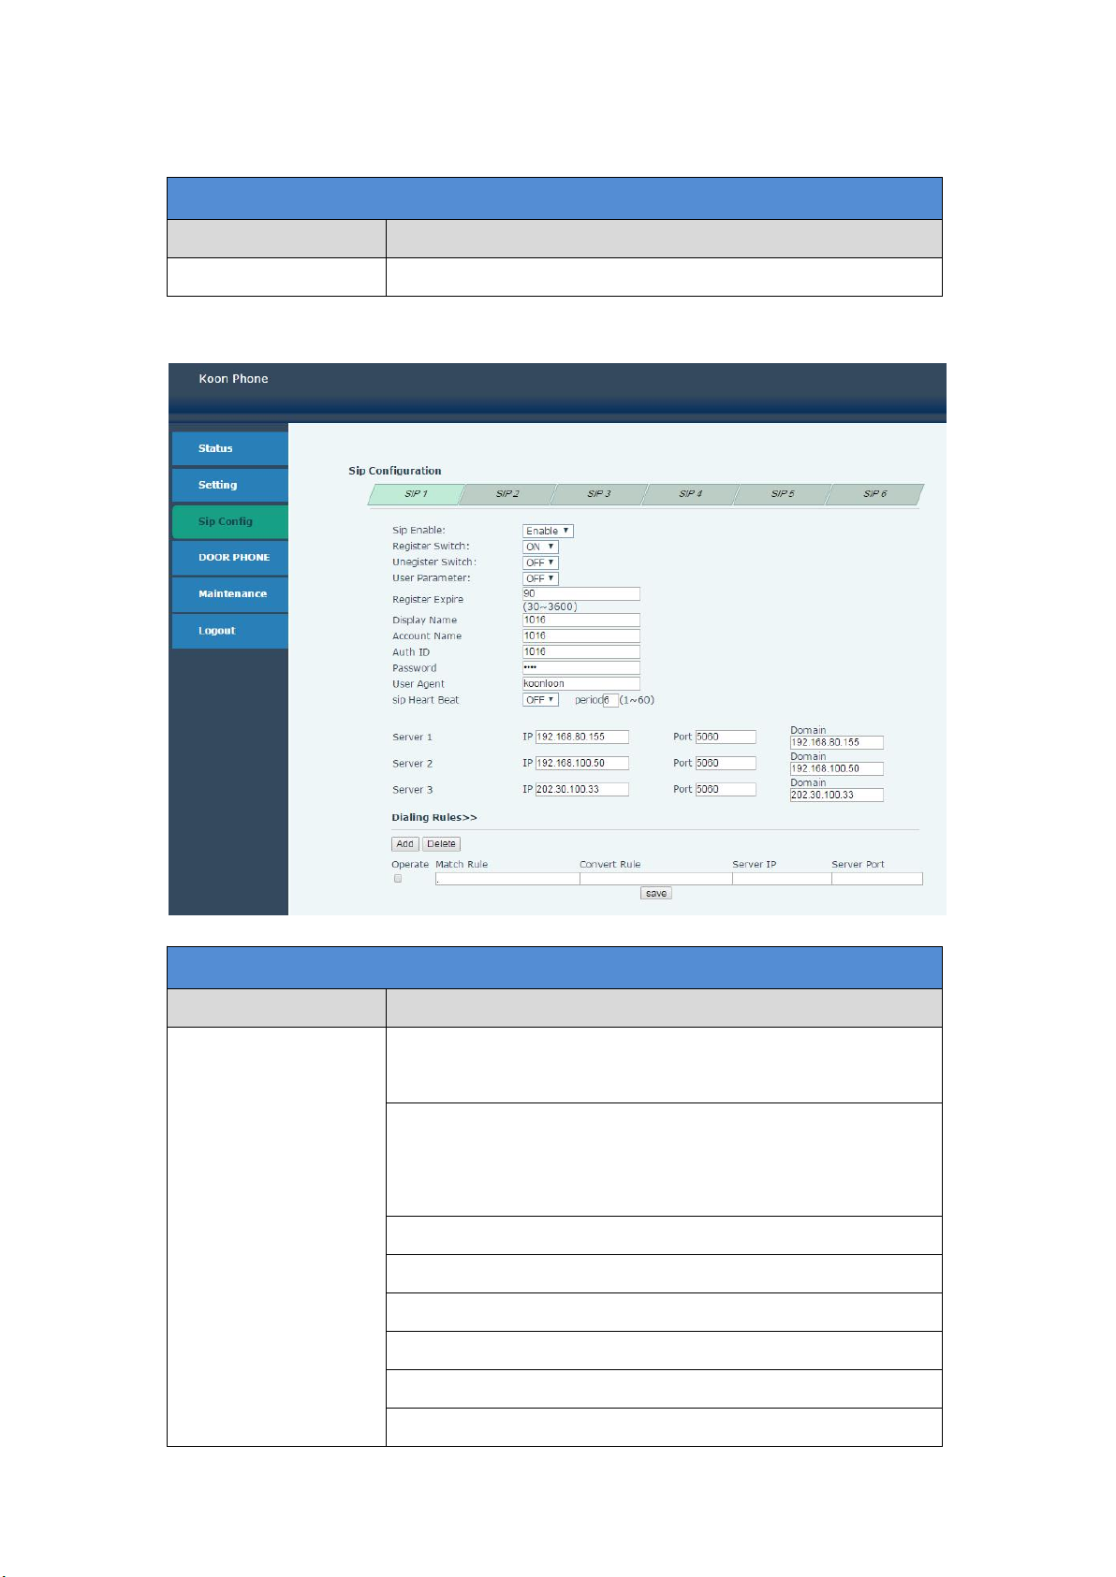
Task: Click the Add dialing rule button
Action: 405,844
